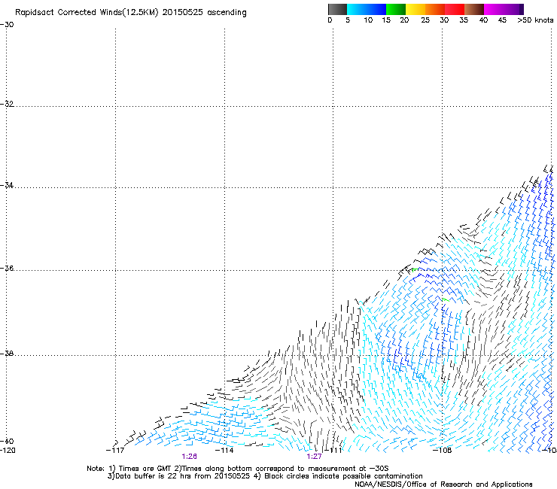Click the '40' legend scale label
This screenshot has height=489, width=557.
(x=483, y=20)
